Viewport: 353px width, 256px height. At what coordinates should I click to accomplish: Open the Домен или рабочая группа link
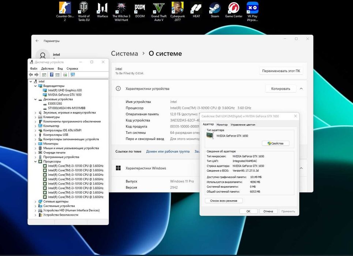point(168,151)
